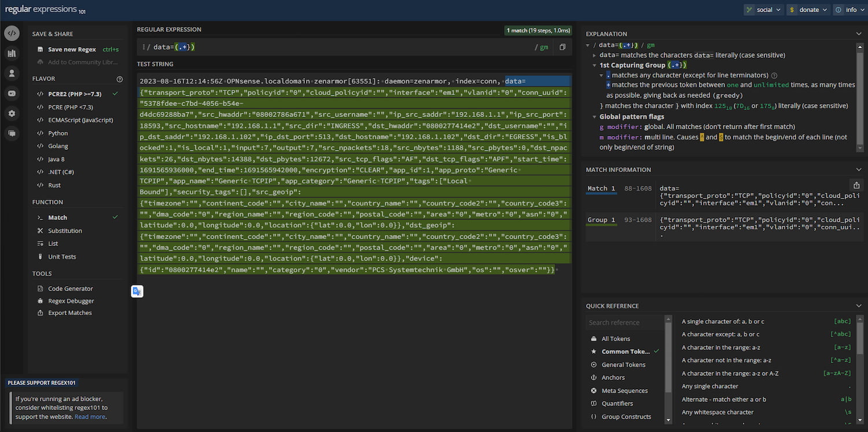Open the video tutorials sidebar icon
This screenshot has height=432, width=868.
(12, 93)
